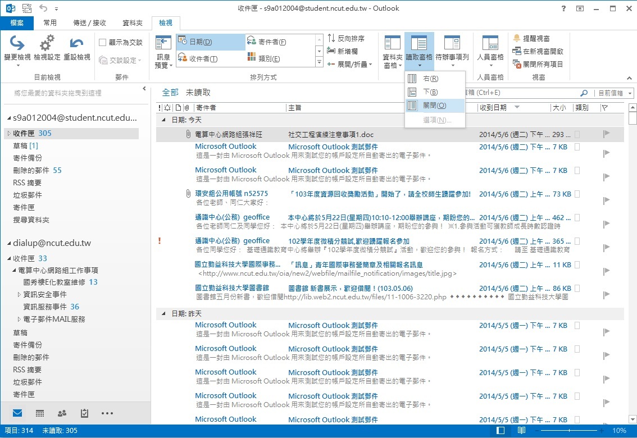Switch to People view in navigation bar
This screenshot has width=637, height=438.
pyautogui.click(x=62, y=413)
